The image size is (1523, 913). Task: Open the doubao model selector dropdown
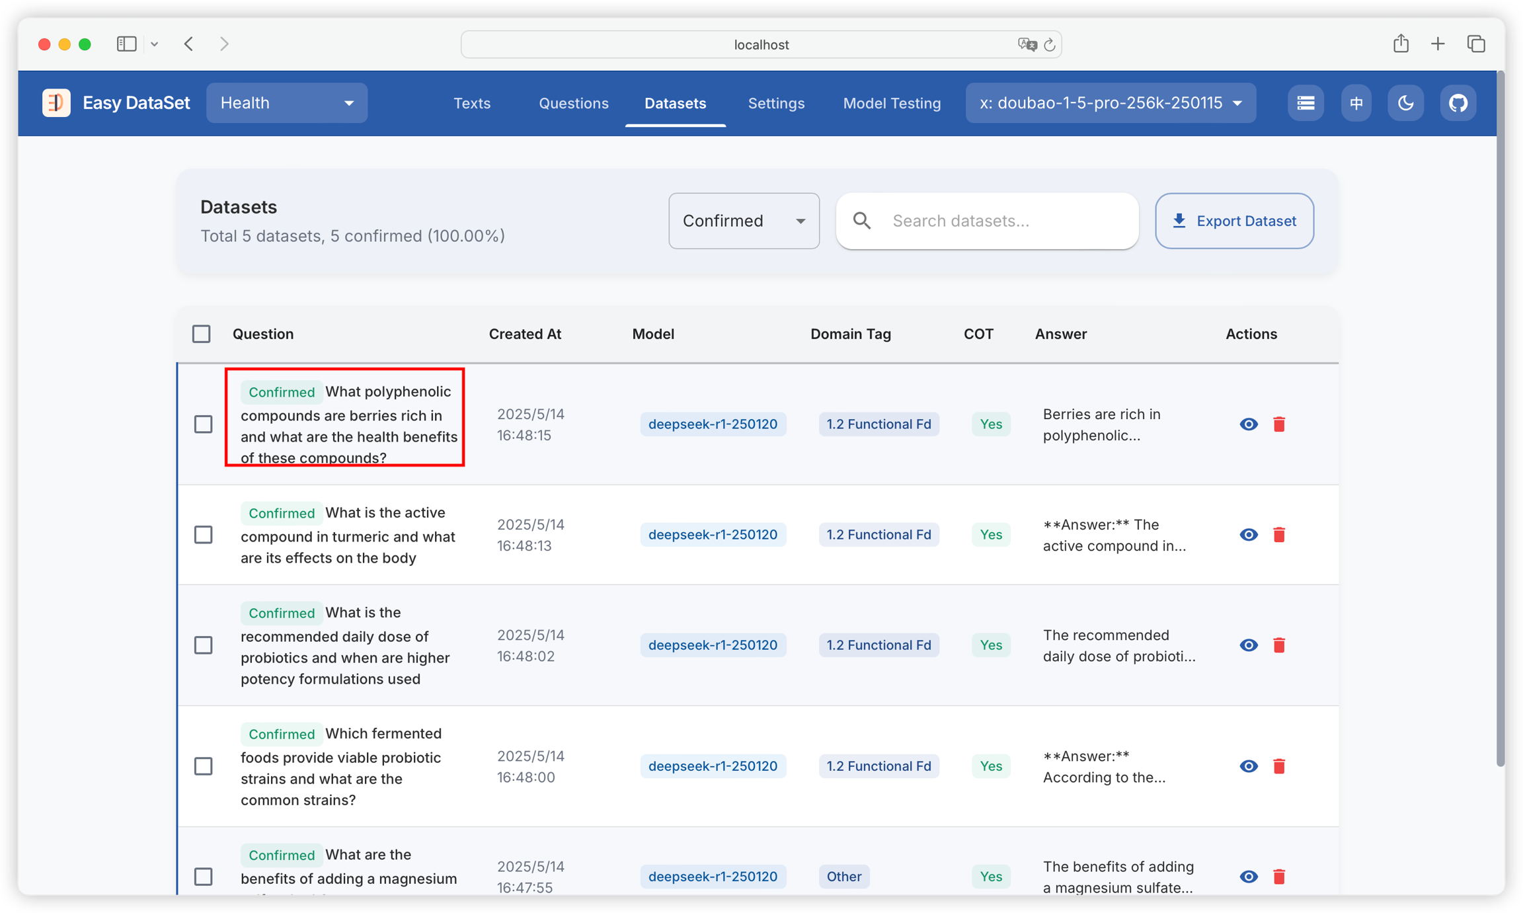click(1111, 103)
